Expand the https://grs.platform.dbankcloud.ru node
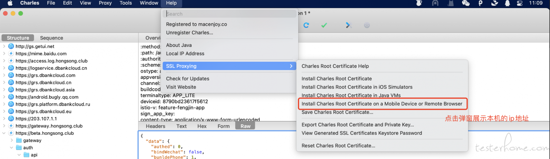This screenshot has height=159, width=550. coord(4,104)
